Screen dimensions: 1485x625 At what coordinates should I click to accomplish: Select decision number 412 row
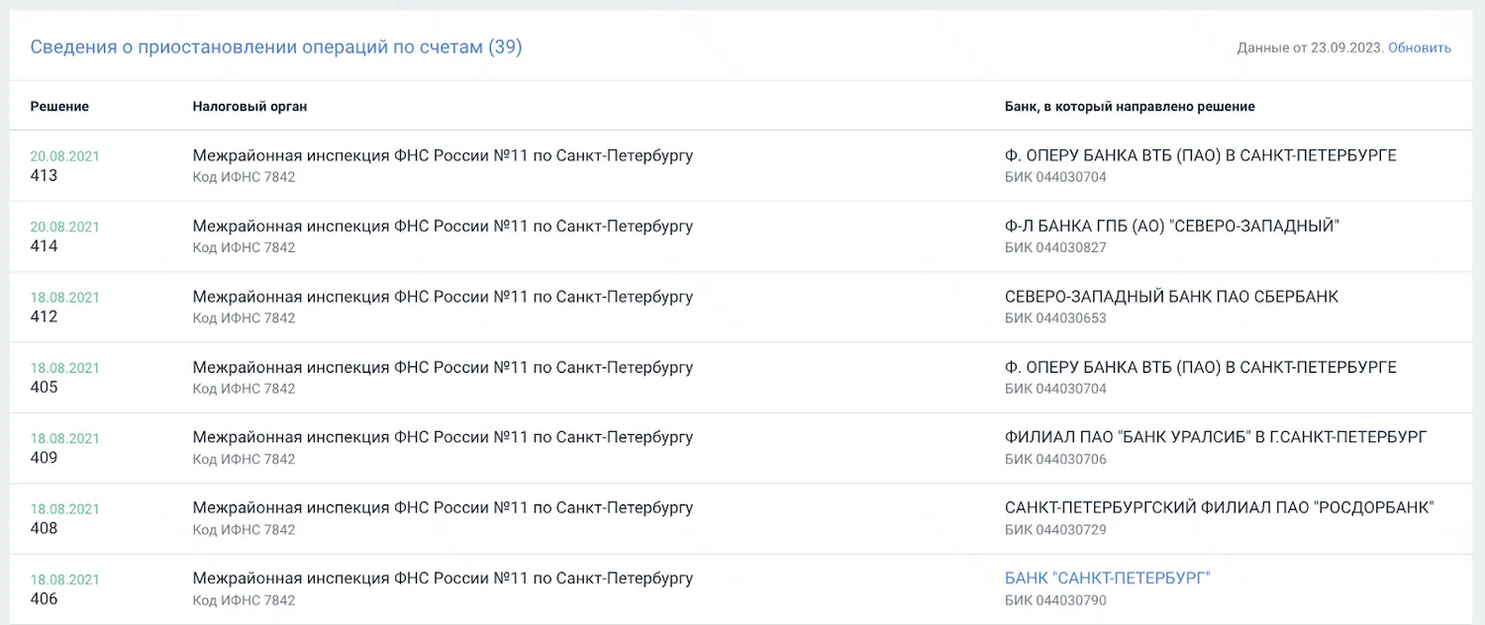(741, 307)
